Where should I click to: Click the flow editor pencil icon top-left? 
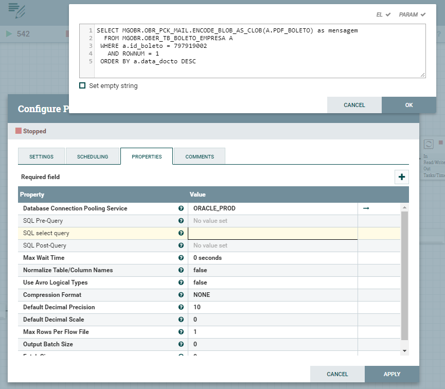(17, 10)
